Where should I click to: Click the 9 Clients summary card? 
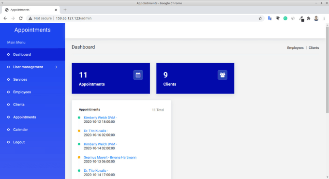(x=195, y=78)
